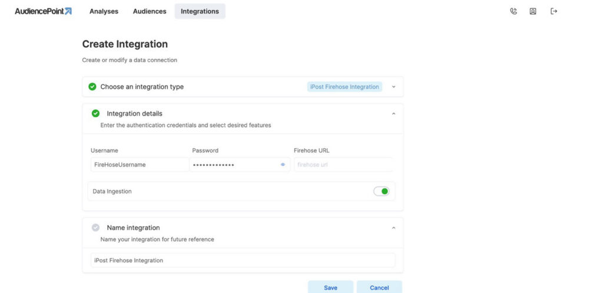Click gray checkmark beside Name integration
The width and height of the screenshot is (603, 293).
(x=96, y=228)
